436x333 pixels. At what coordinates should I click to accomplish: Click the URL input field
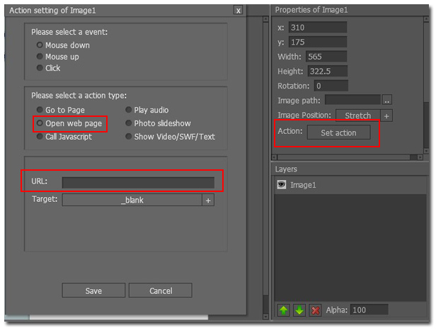point(138,183)
